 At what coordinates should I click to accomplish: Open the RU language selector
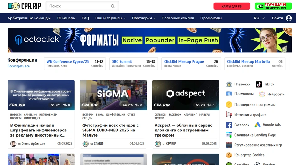pos(259,18)
